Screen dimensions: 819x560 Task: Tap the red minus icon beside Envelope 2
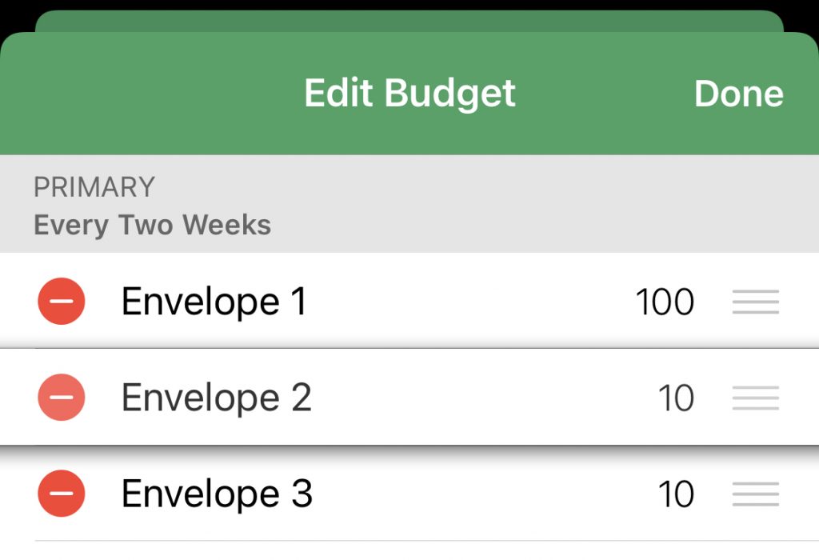[x=61, y=397]
